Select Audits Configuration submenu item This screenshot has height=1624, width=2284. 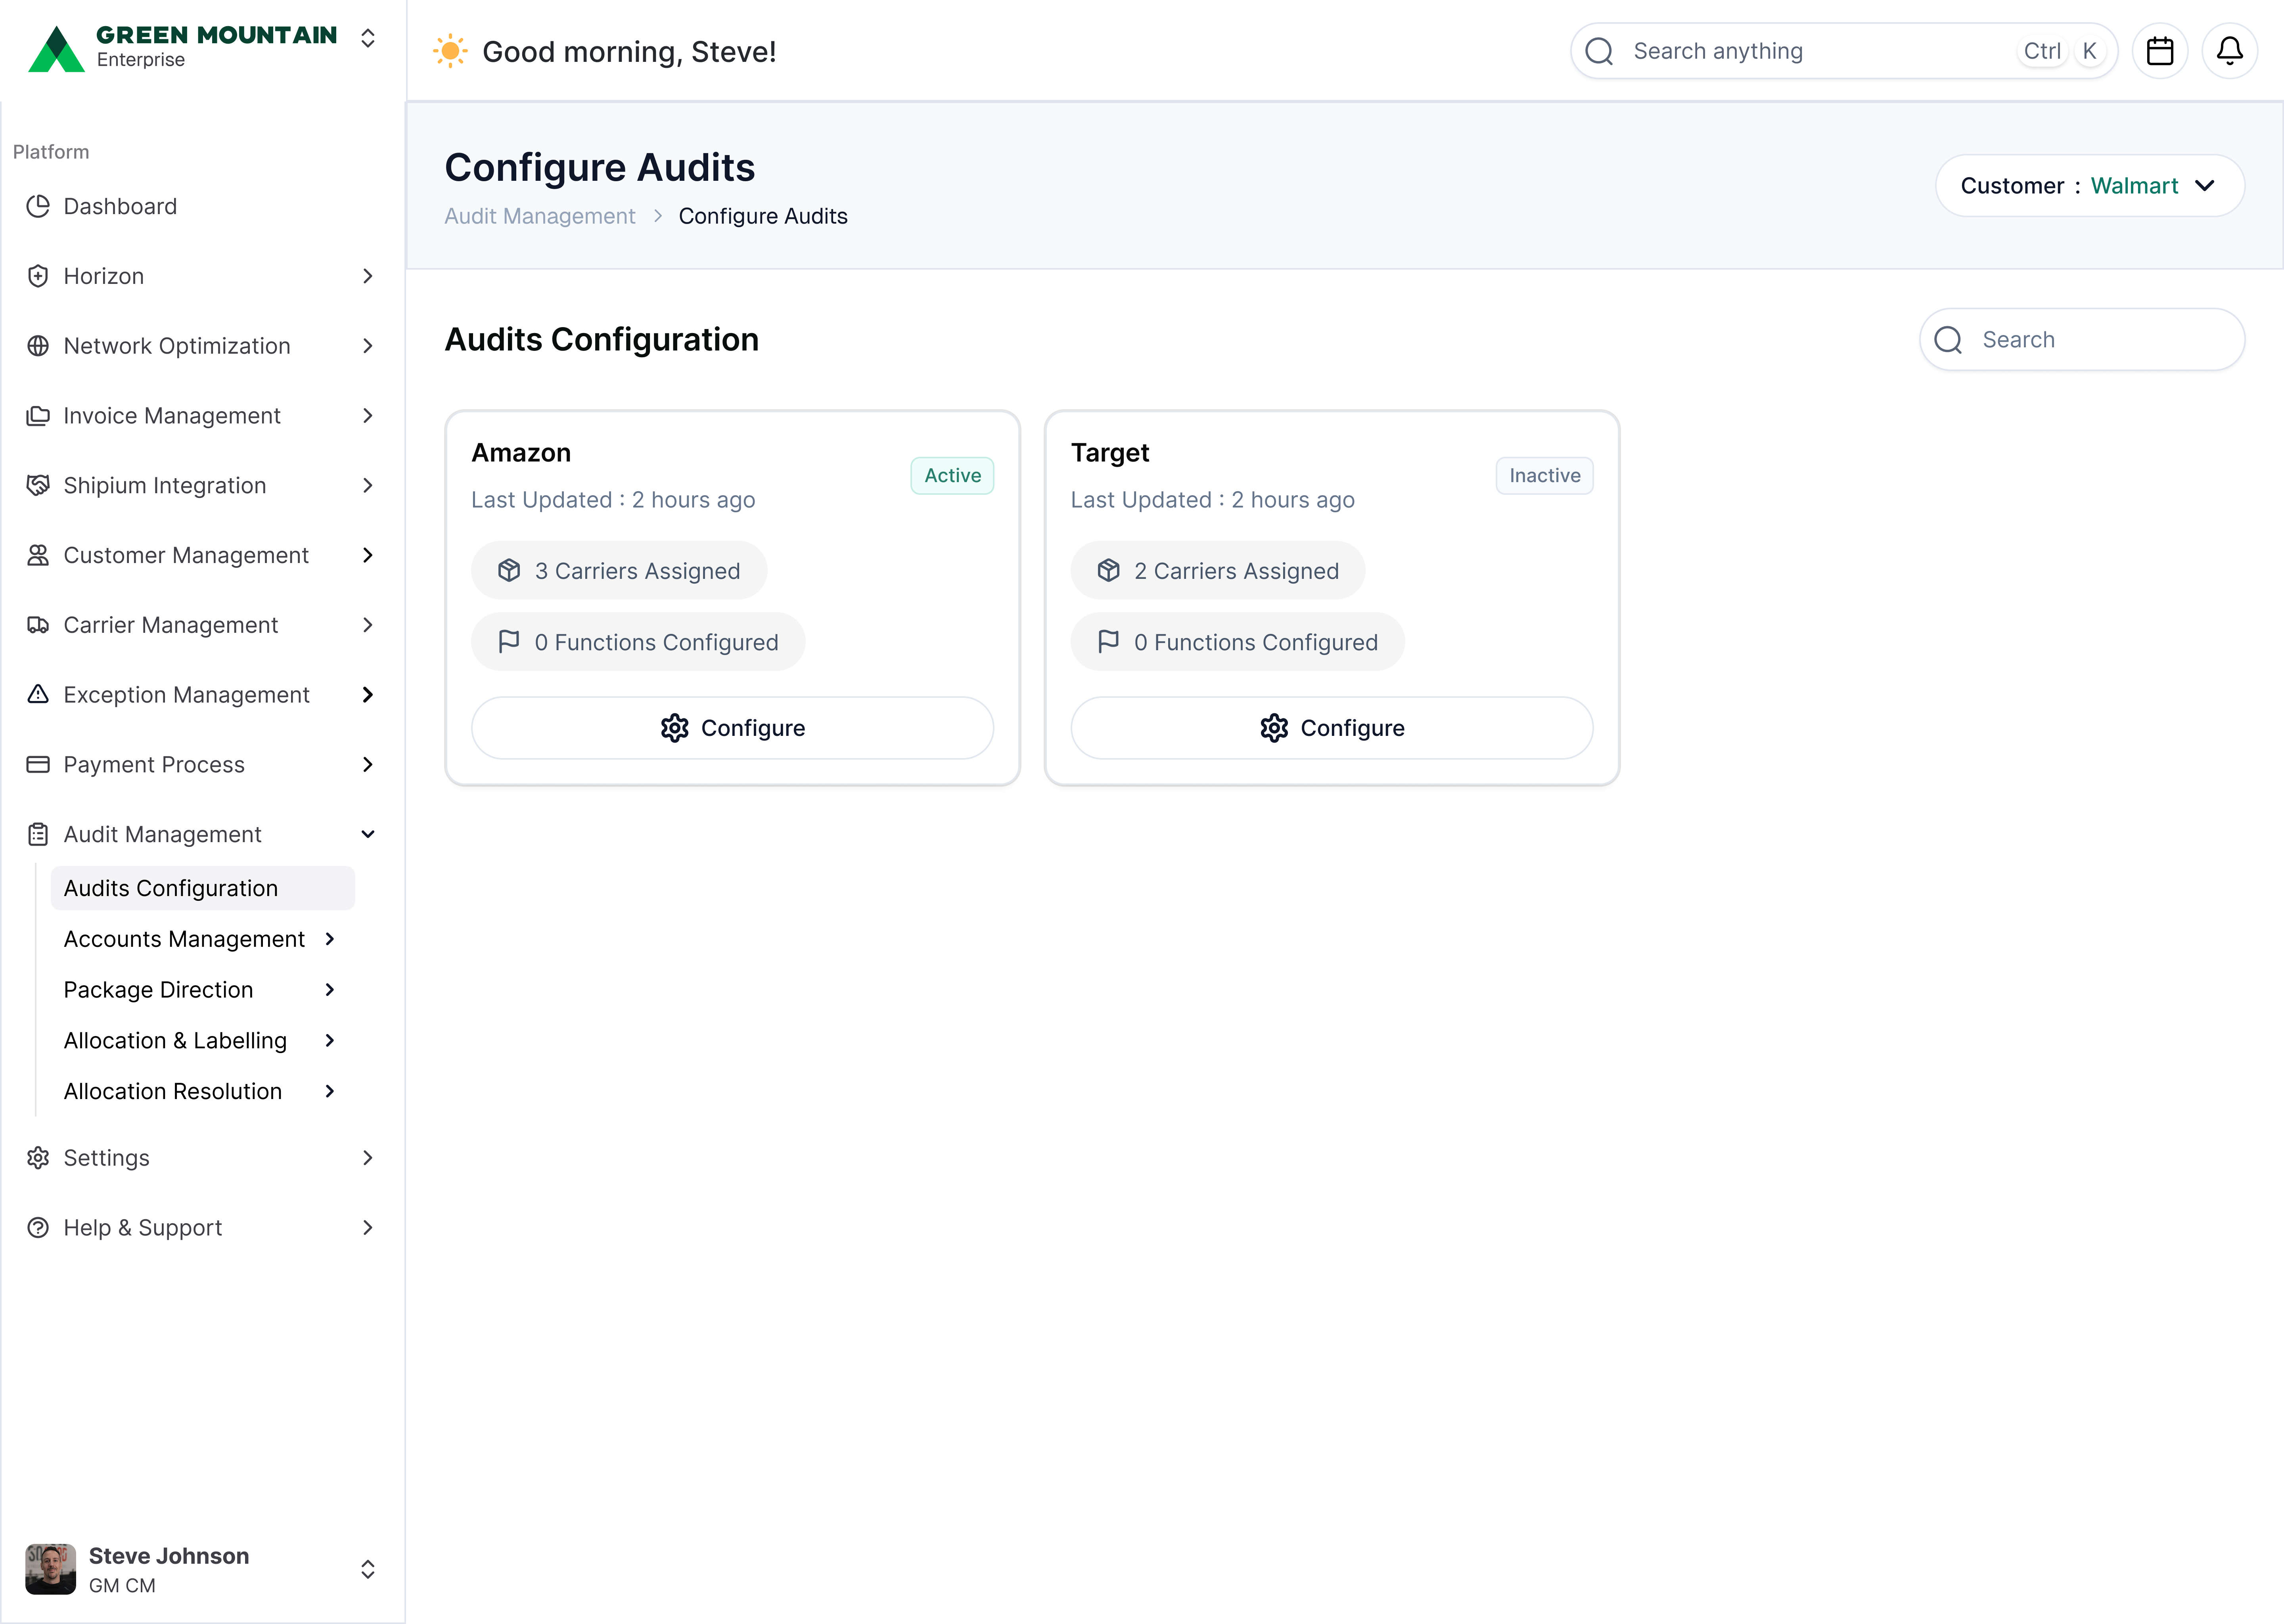203,888
